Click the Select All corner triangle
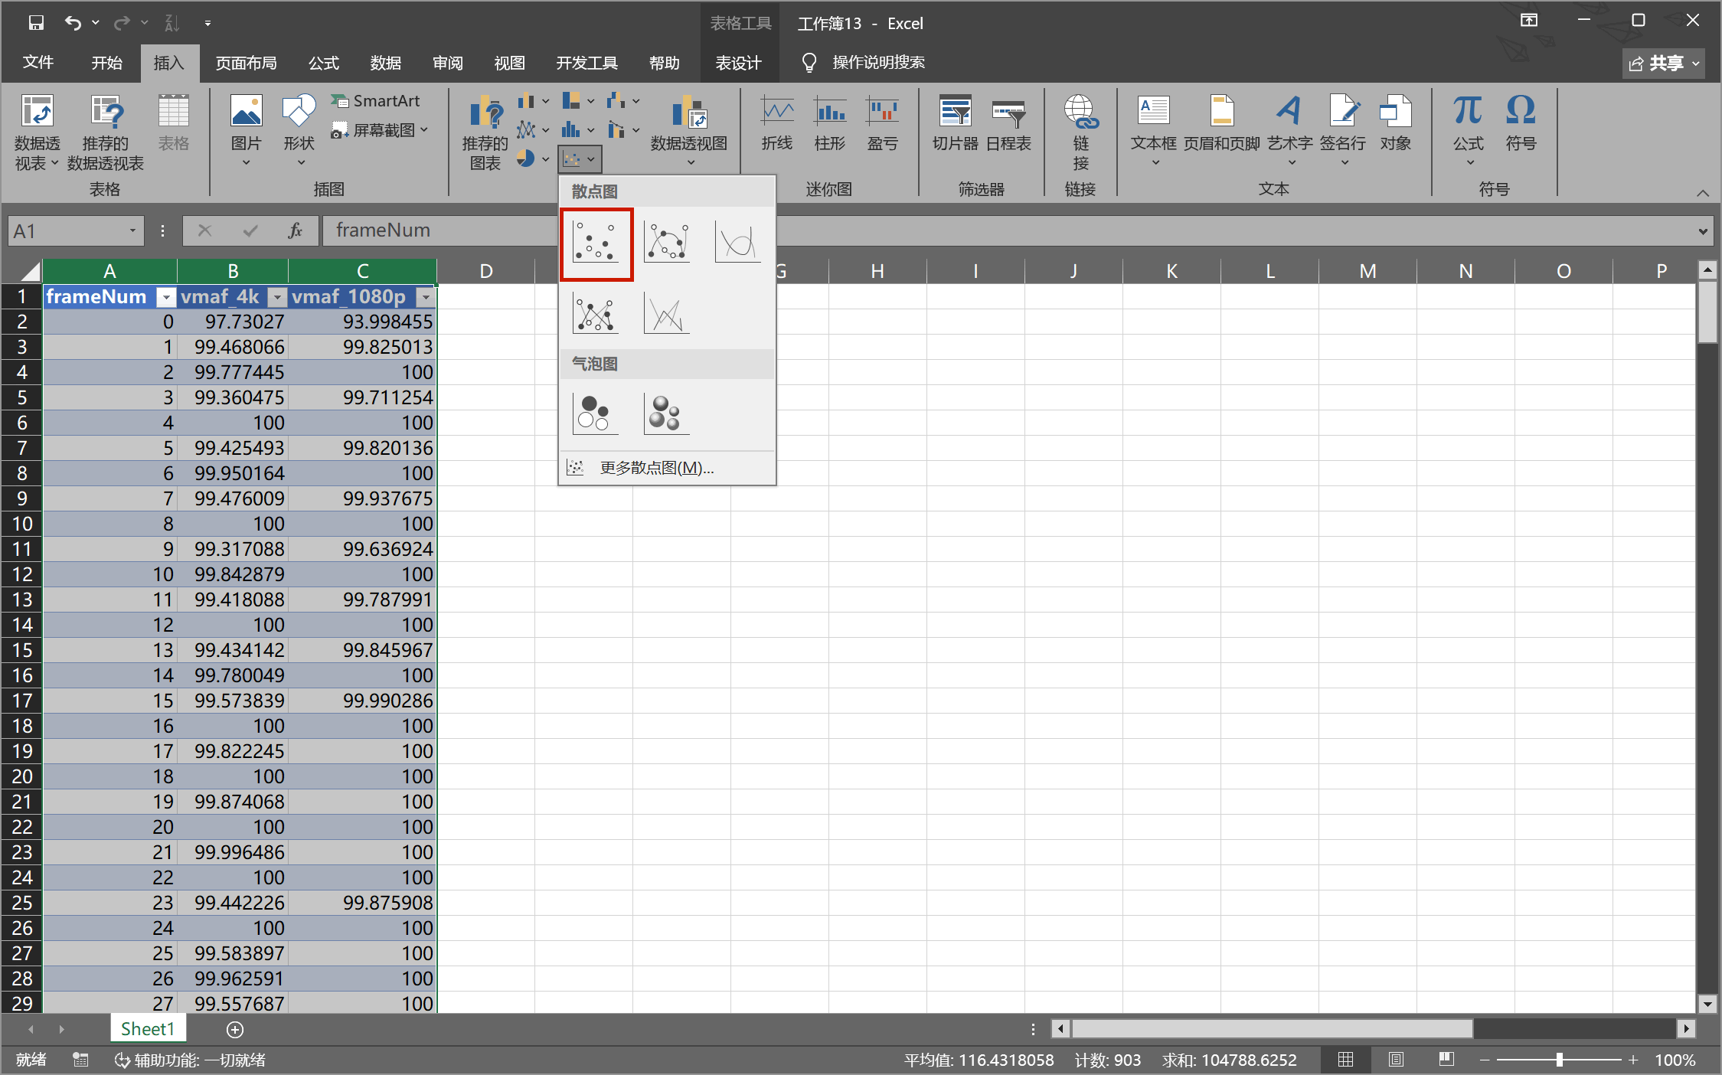This screenshot has height=1075, width=1722. (29, 271)
